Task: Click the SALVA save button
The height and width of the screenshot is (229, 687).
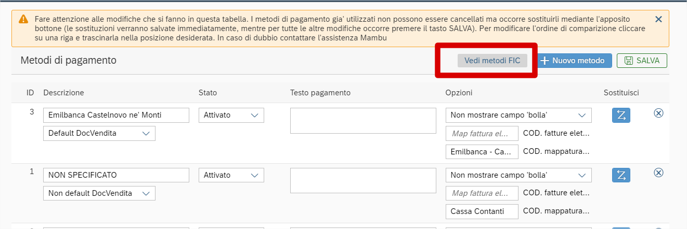Action: 642,61
